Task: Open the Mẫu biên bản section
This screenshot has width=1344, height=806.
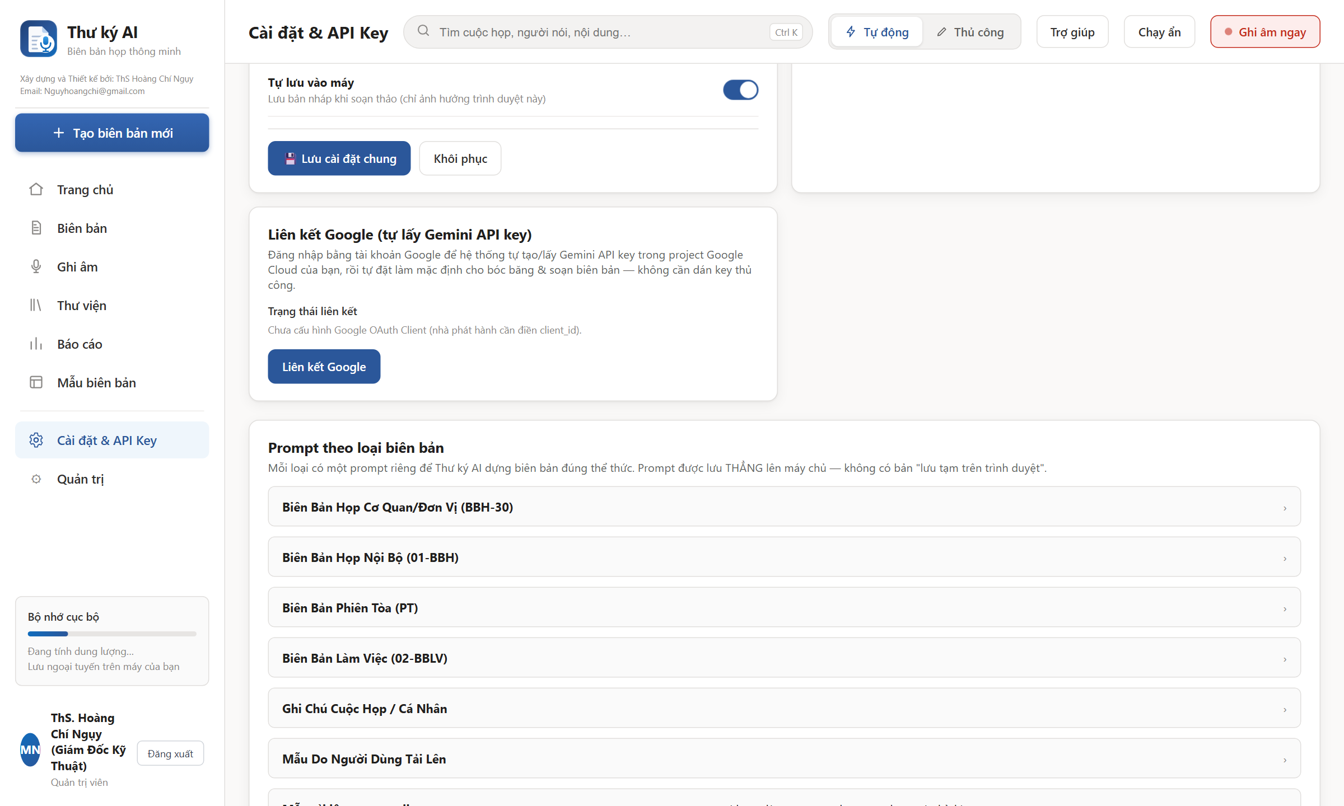Action: click(112, 383)
